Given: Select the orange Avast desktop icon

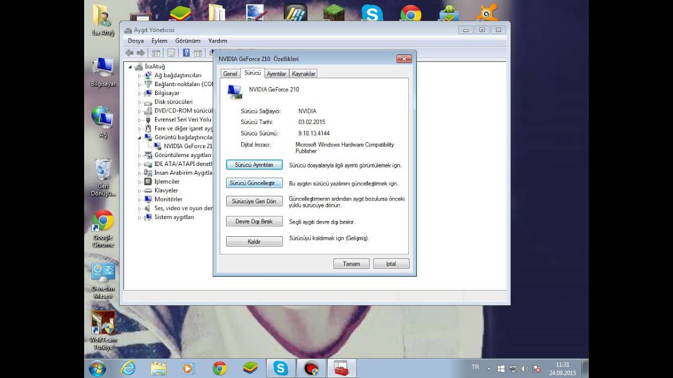Looking at the screenshot, I should [487, 13].
